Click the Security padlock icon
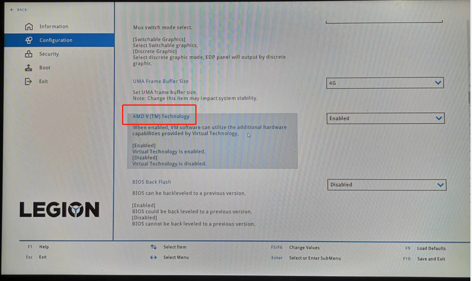Image resolution: width=472 pixels, height=281 pixels. (x=29, y=54)
